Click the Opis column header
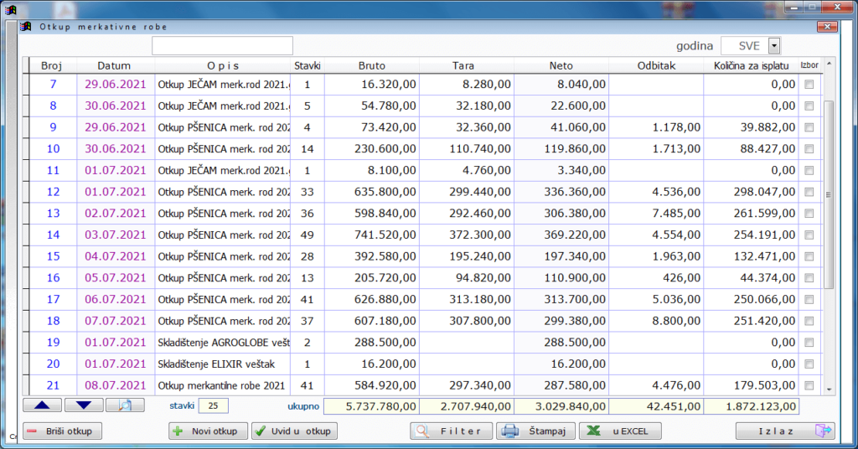 (x=223, y=65)
